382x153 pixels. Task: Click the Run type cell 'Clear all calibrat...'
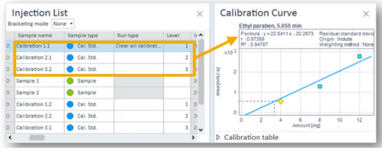click(138, 46)
